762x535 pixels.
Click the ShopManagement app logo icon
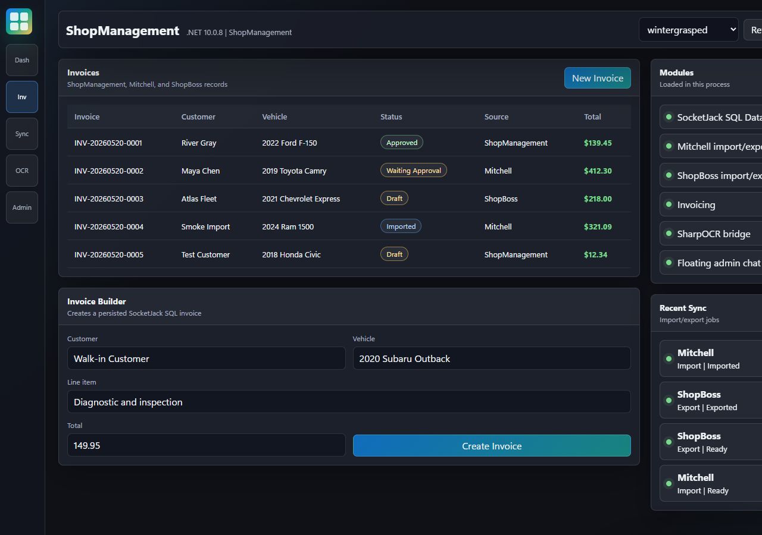(x=19, y=21)
